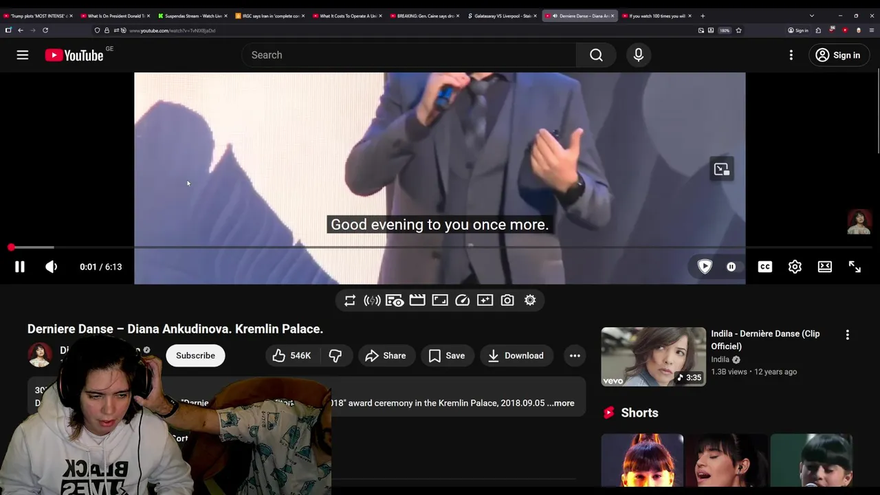Save video to a playlist
The width and height of the screenshot is (880, 495).
tap(447, 355)
